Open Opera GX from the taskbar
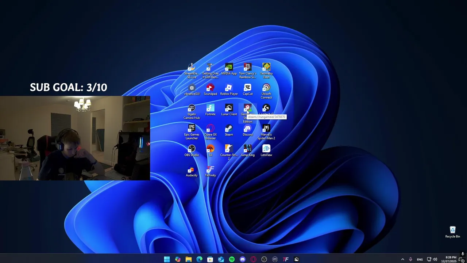Image resolution: width=467 pixels, height=263 pixels. 253,259
